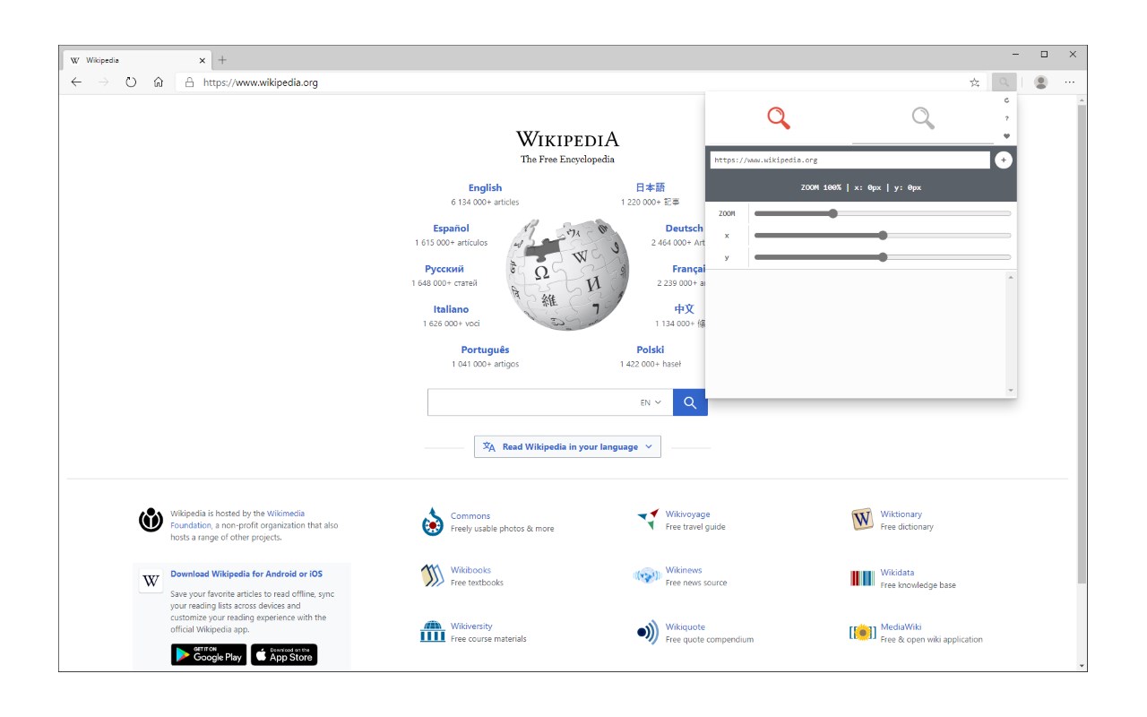Open the Polski Wikipedia link
Screen dimensions: 1147x717
pyautogui.click(x=651, y=349)
